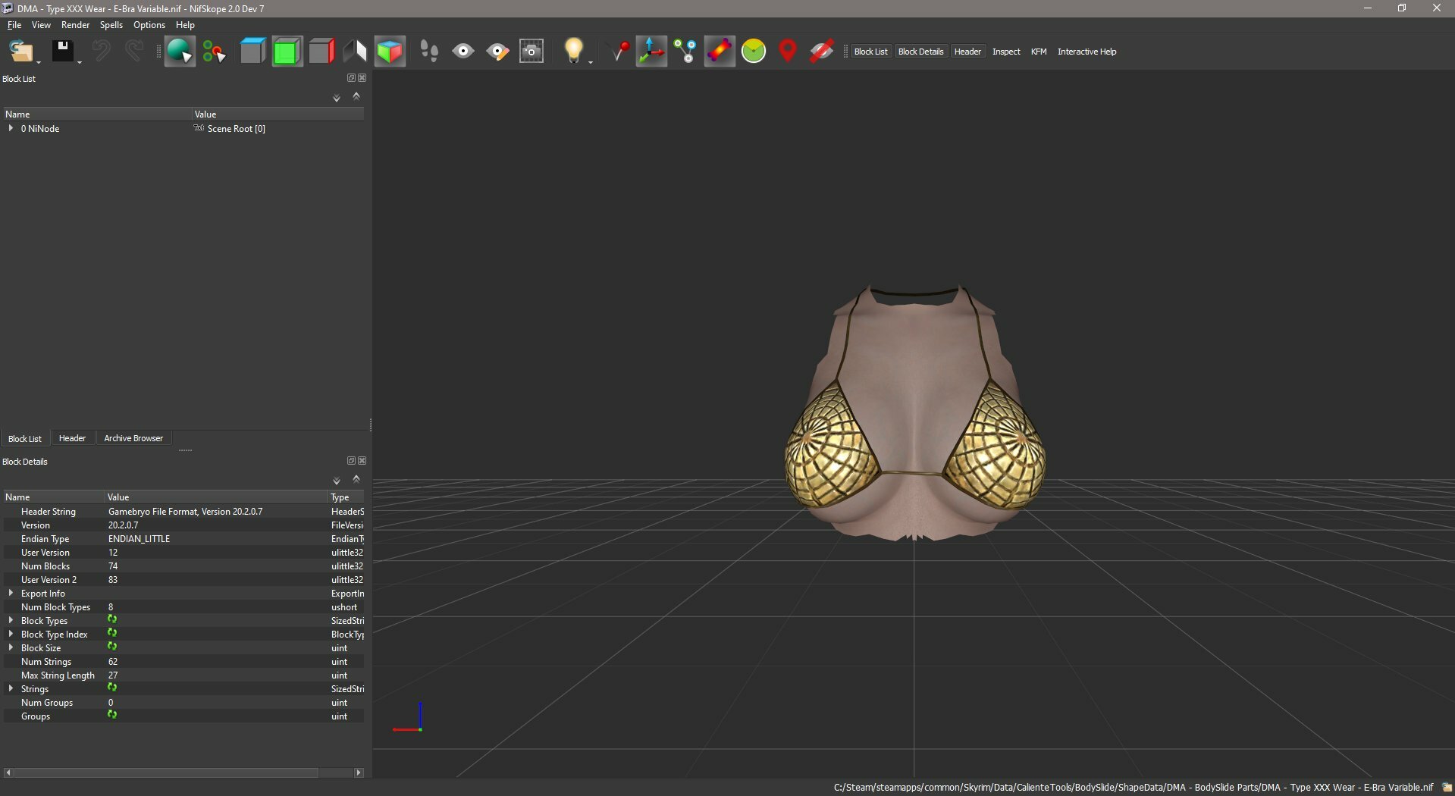Click the red location pin icon

click(x=788, y=52)
